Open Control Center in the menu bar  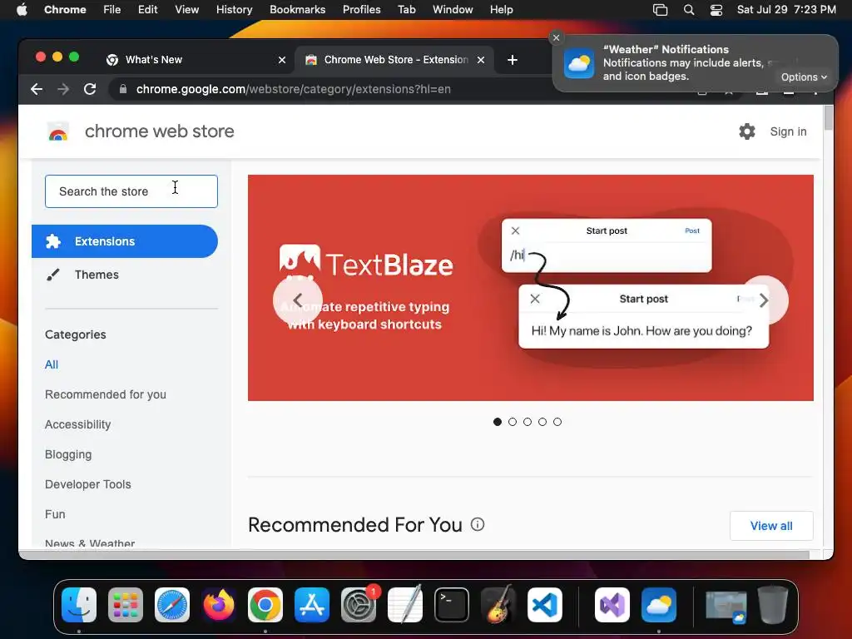pos(716,10)
